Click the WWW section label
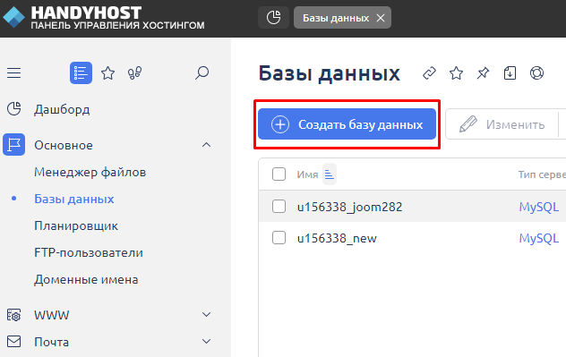 click(52, 315)
